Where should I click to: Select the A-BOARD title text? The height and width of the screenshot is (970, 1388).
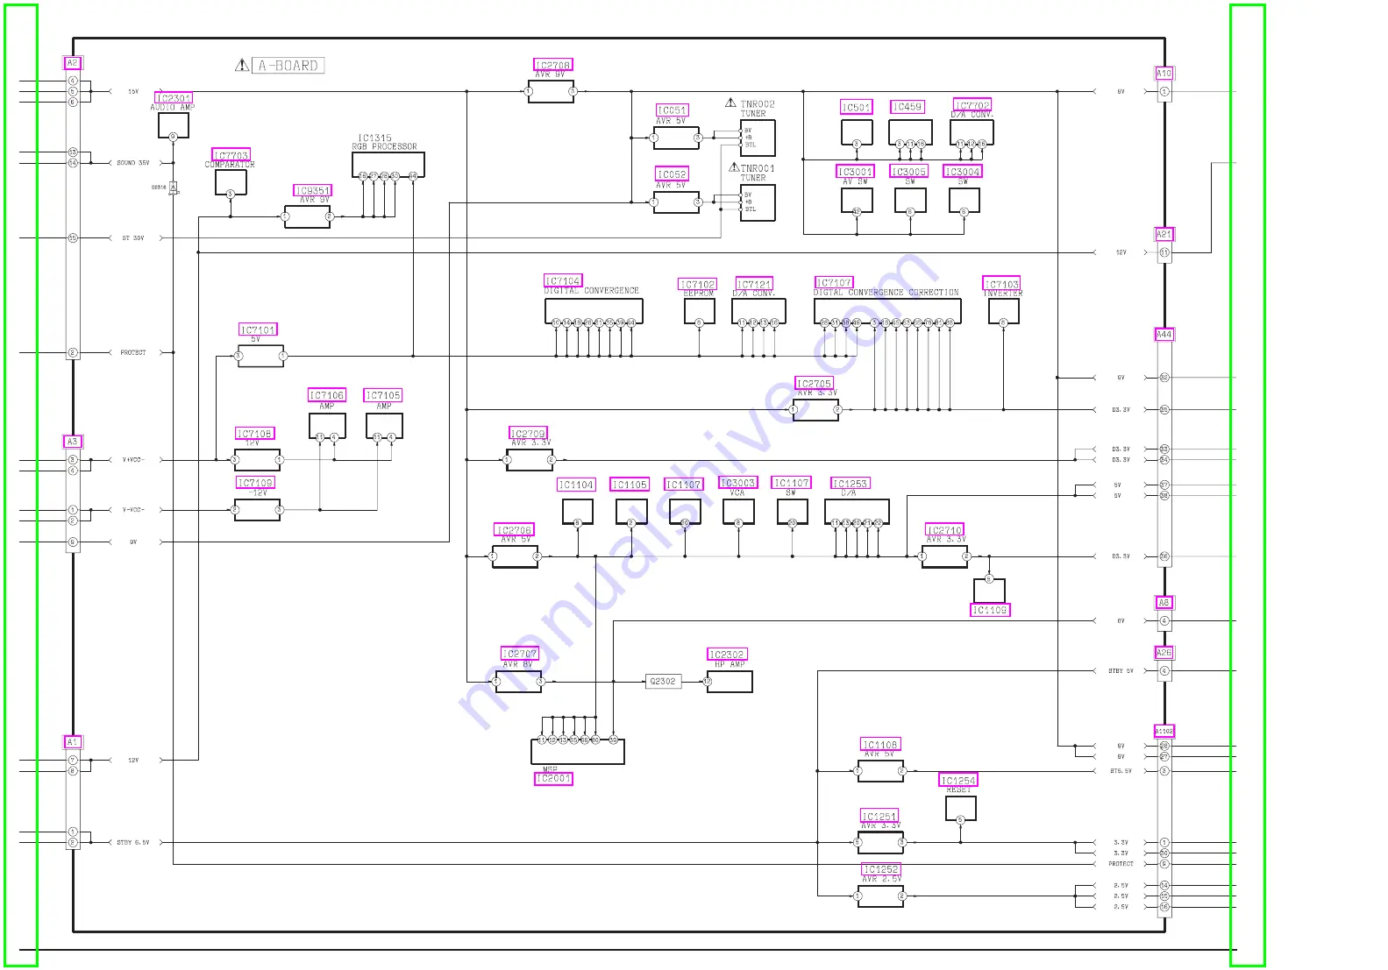pyautogui.click(x=288, y=66)
